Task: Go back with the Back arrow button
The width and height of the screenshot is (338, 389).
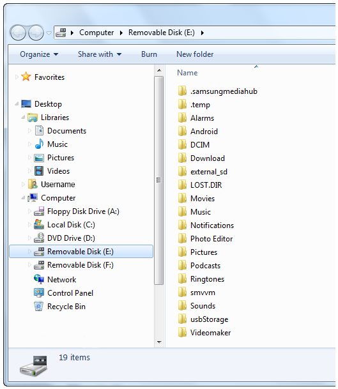Action: pos(18,33)
